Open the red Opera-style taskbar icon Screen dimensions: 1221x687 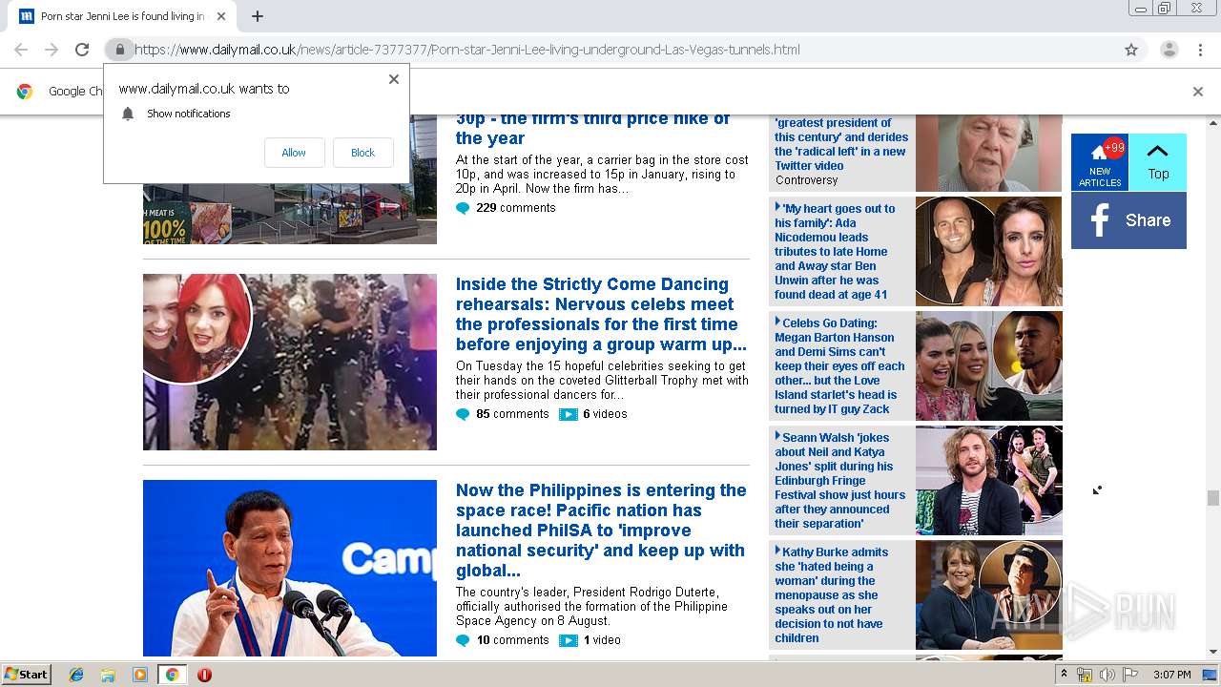(204, 675)
